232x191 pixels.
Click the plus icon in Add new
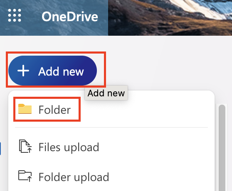coord(23,71)
